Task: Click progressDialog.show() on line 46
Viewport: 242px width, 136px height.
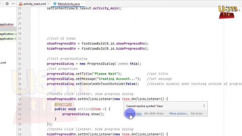Action: pyautogui.click(x=83, y=114)
